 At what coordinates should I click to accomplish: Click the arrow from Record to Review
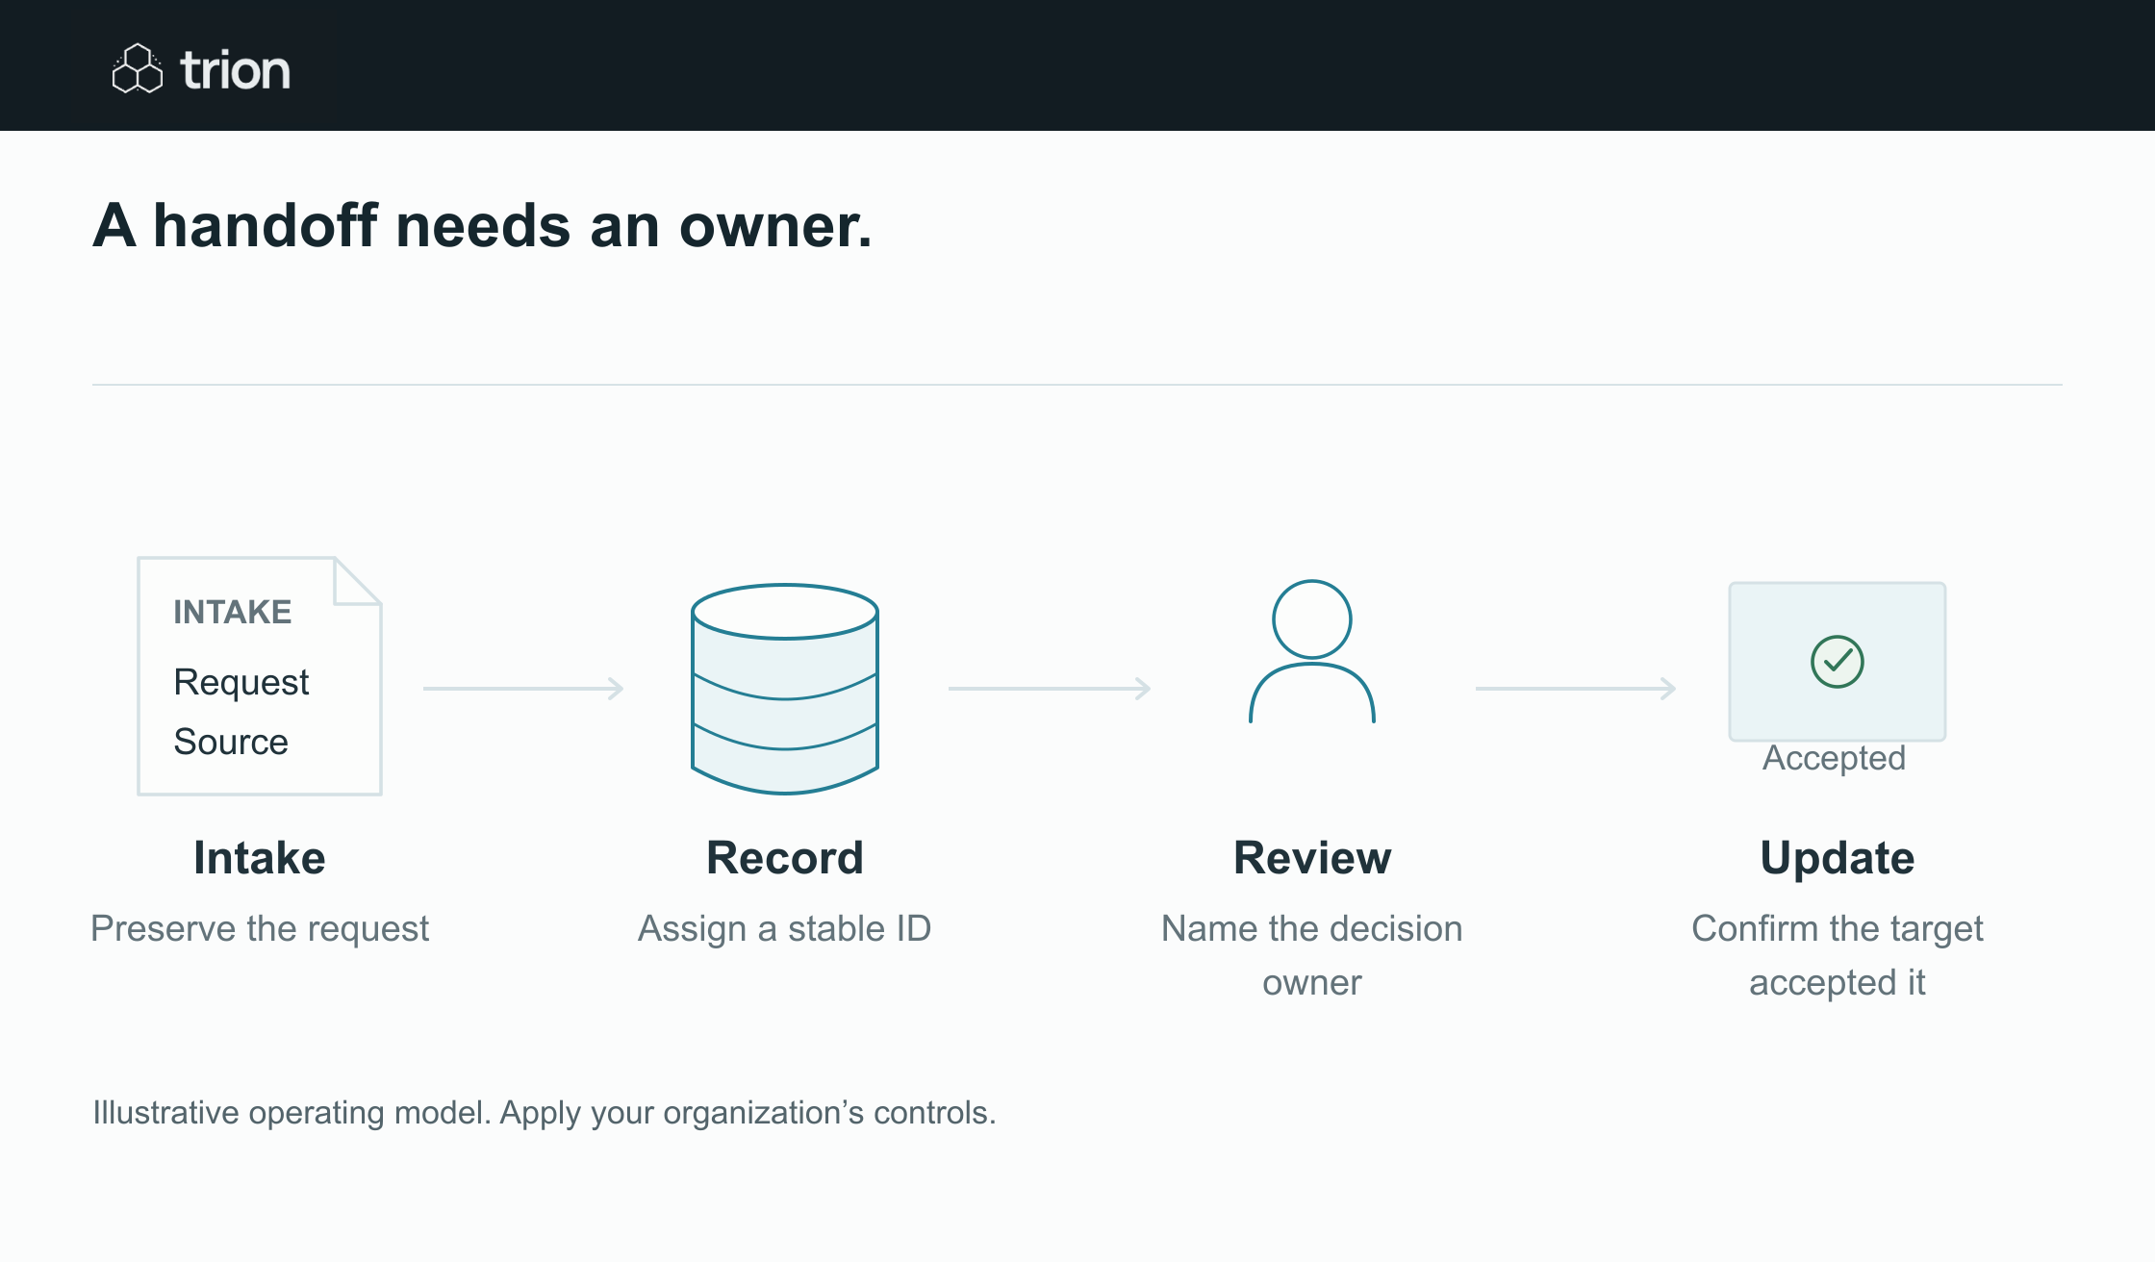1050,689
